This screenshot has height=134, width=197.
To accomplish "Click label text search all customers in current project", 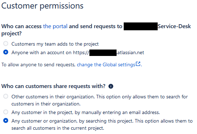I will (58, 128).
